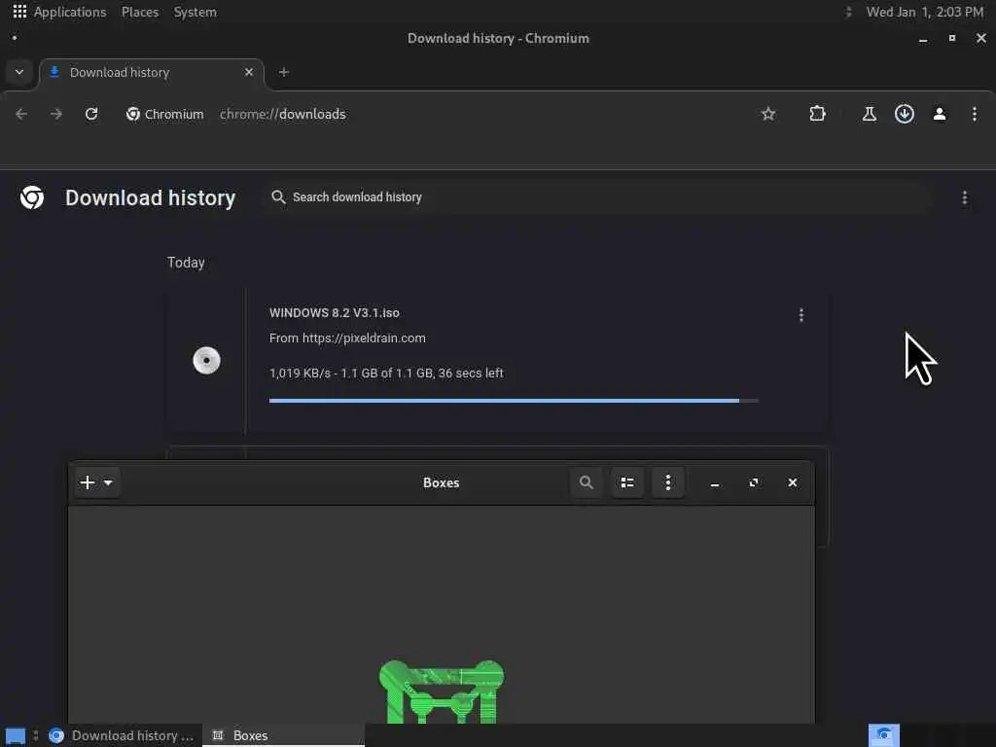
Task: Click the Boxes window title
Action: pyautogui.click(x=442, y=482)
